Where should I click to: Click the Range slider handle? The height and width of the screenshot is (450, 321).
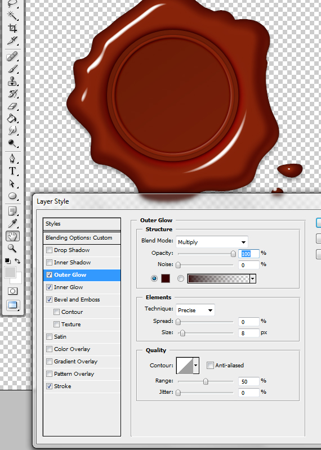206,381
